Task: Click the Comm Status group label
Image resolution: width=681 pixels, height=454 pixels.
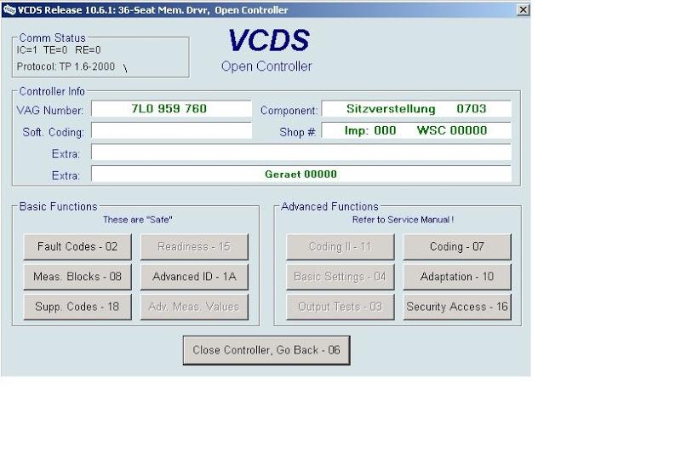Action: (x=52, y=37)
